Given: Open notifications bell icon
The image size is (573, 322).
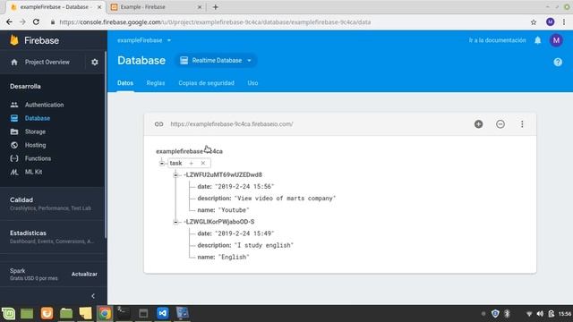Looking at the screenshot, I should tap(537, 40).
